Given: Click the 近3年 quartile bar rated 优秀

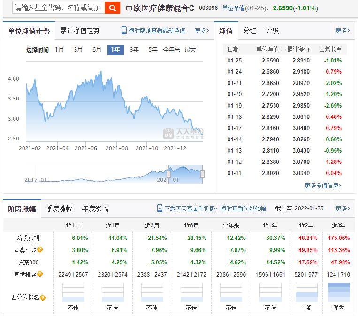Looking at the screenshot, I should pos(339,292).
